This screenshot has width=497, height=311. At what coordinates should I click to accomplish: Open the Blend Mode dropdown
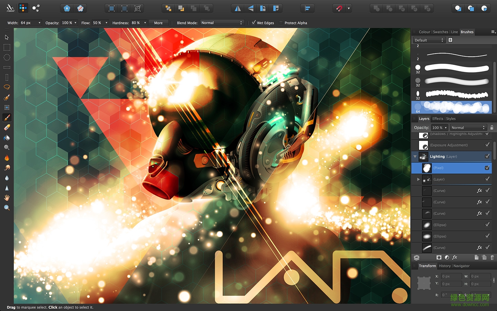222,23
